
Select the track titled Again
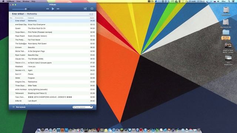(53, 70)
